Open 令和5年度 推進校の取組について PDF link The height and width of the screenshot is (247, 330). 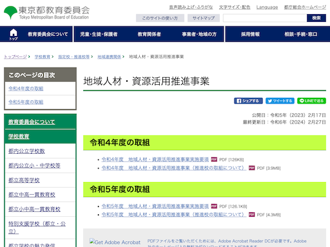coord(174,214)
